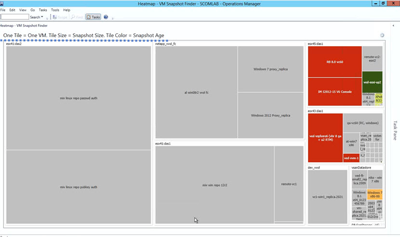Select the ved-ft-small2_replica.2009 tile
The image size is (400, 237).
360,179
